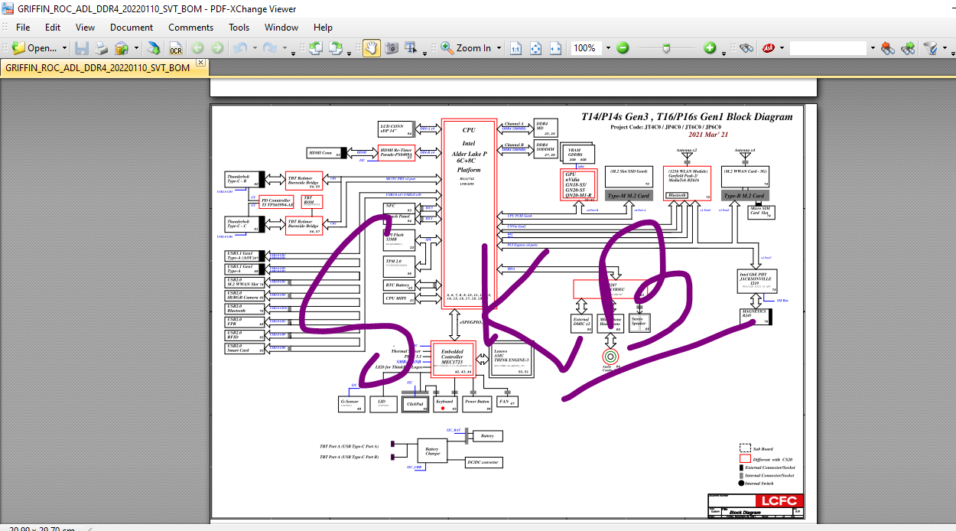The image size is (956, 531).
Task: Click the zoom slider handle
Action: pyautogui.click(x=667, y=48)
